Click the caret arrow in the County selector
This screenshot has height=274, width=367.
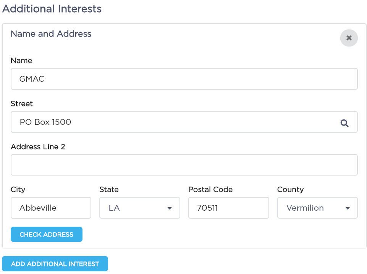(348, 208)
